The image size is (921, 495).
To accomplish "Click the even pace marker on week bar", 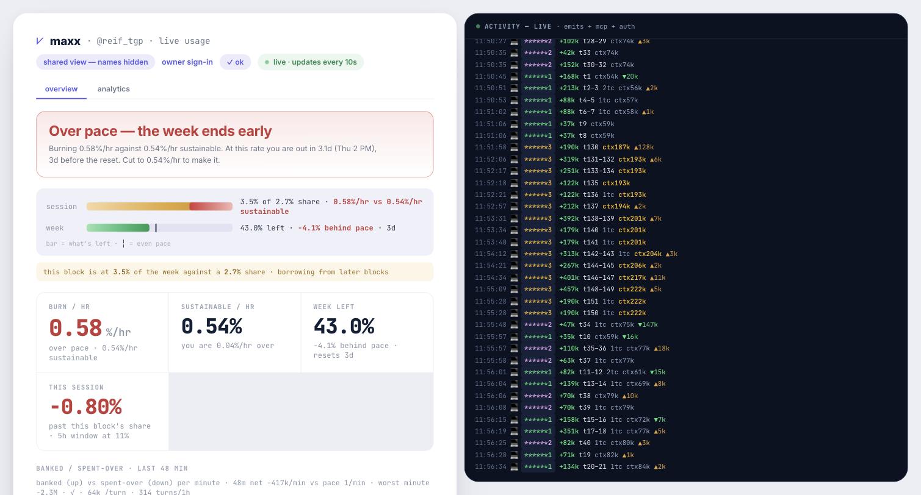I will tap(156, 228).
